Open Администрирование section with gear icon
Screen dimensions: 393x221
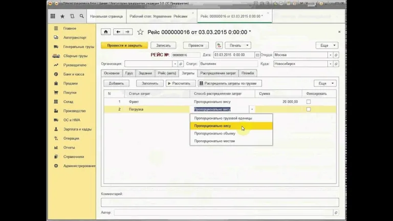[x=78, y=166]
